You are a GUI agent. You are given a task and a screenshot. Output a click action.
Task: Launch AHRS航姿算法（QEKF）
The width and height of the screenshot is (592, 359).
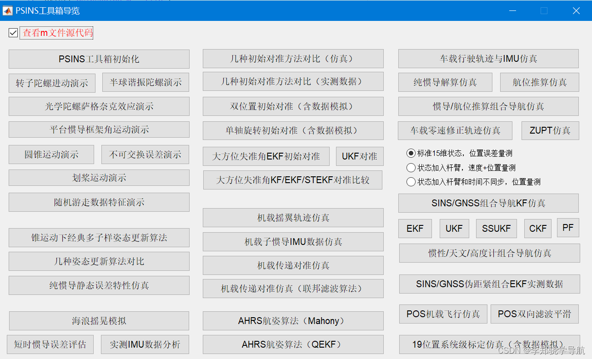[293, 344]
